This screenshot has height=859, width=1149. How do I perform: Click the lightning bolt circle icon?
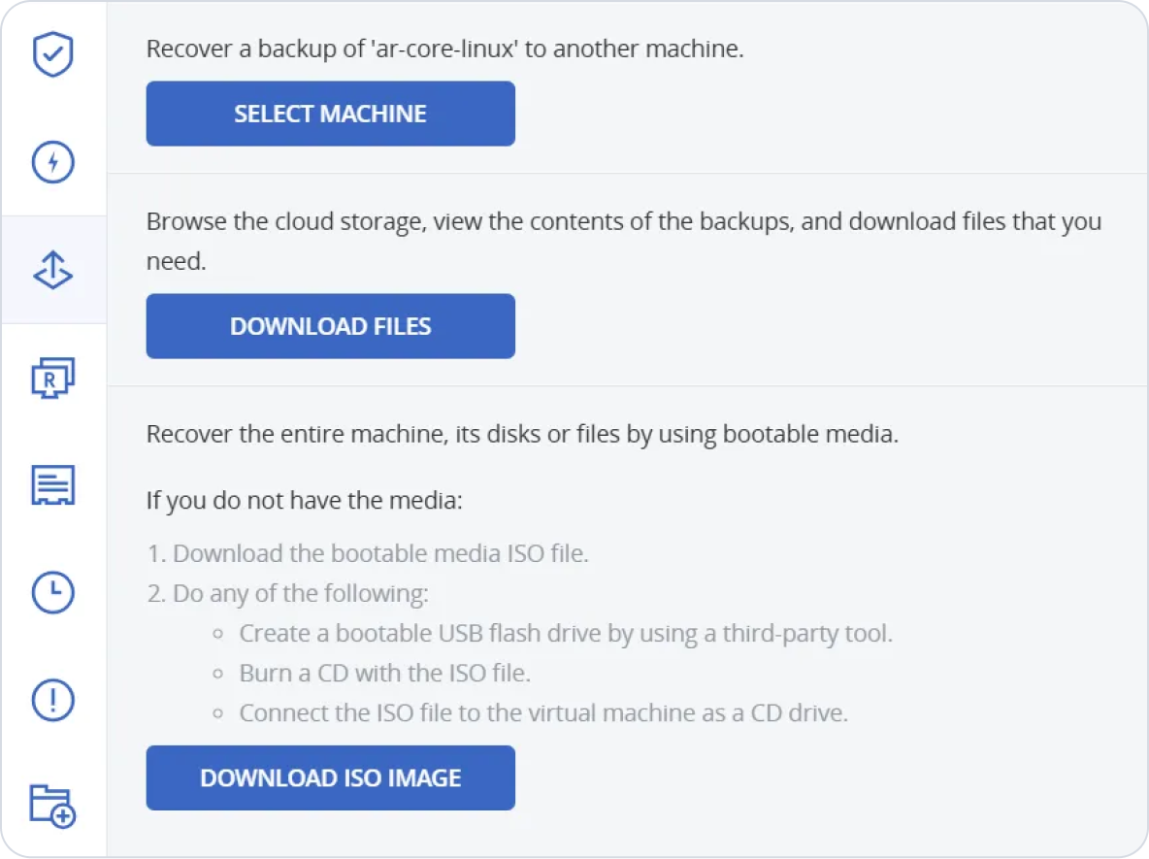(53, 162)
